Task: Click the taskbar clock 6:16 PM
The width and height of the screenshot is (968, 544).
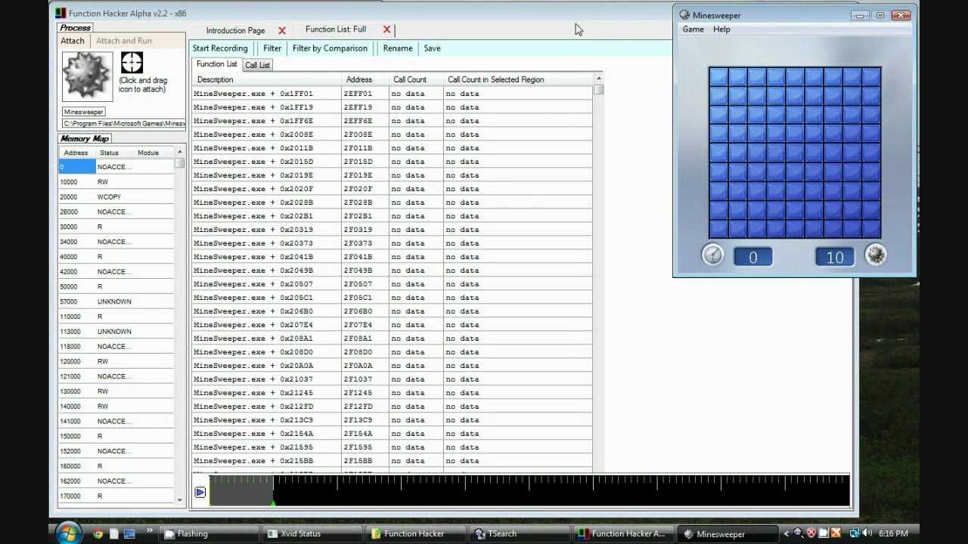Action: click(893, 533)
